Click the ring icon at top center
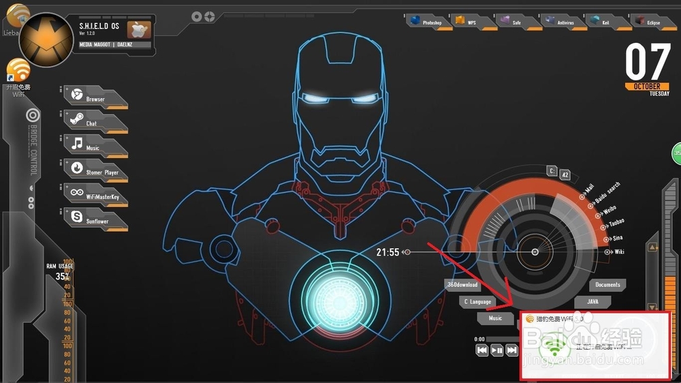Screen dimensions: 681x383 point(197,16)
